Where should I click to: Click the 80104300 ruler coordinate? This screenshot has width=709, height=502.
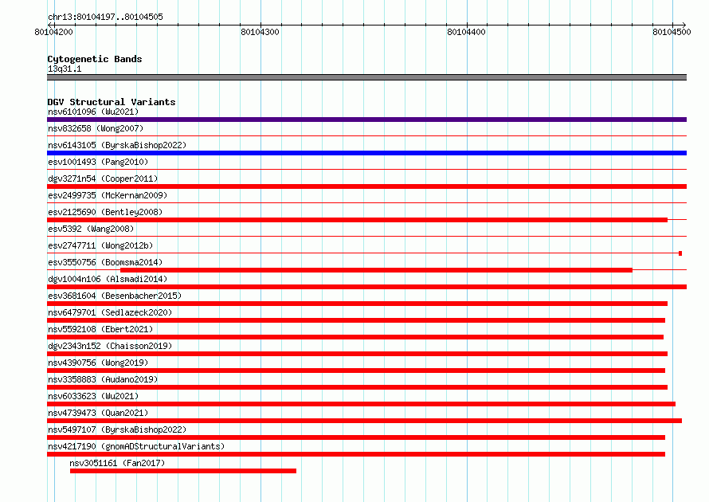tap(260, 32)
